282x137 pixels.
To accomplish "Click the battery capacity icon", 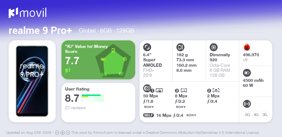I will 247,73.
